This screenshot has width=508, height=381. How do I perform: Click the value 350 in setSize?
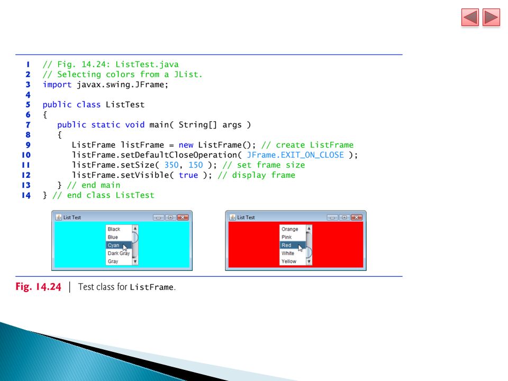(x=171, y=165)
